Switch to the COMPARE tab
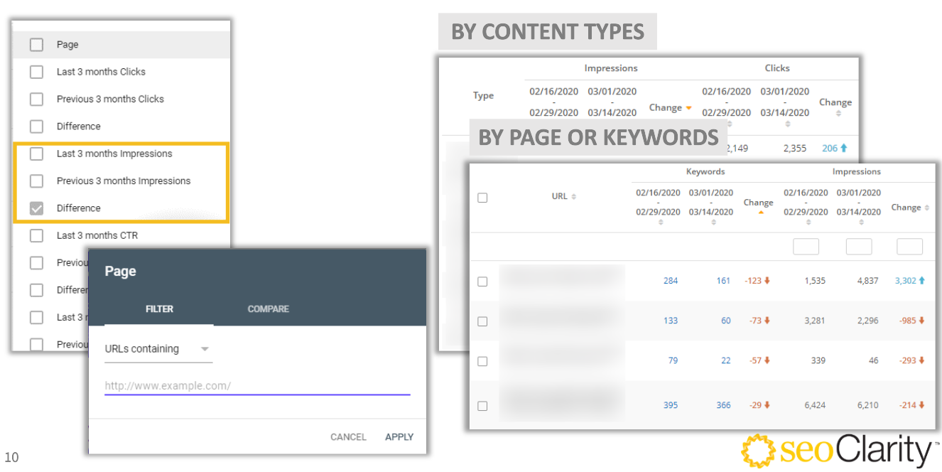 click(x=268, y=309)
